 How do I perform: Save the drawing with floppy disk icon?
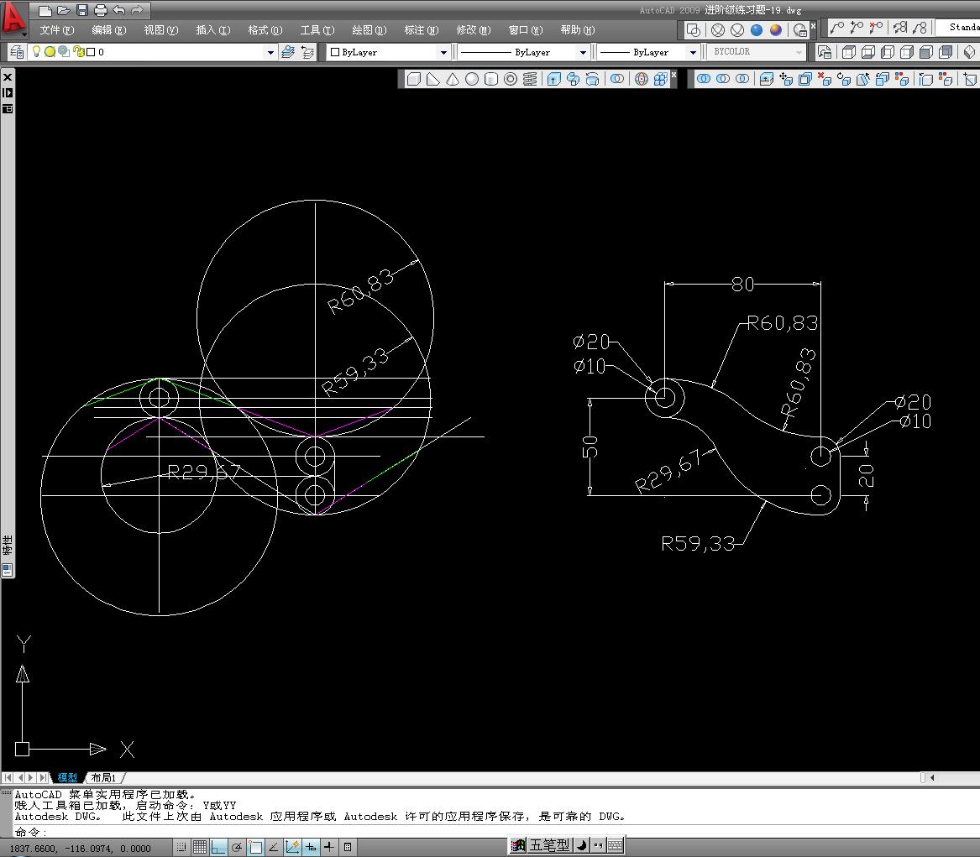tap(81, 10)
